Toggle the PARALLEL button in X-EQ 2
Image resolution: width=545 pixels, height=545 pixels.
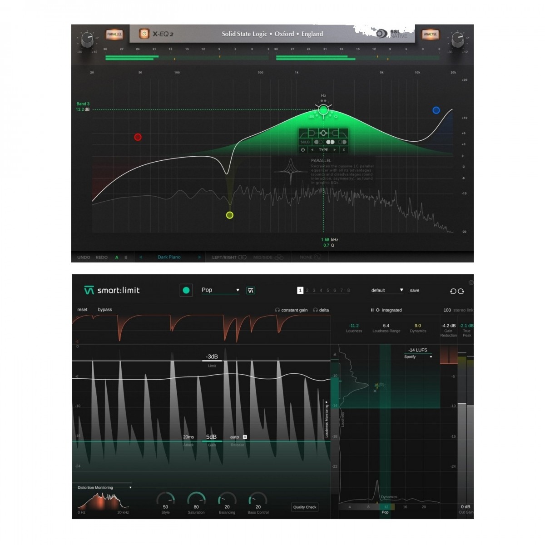[x=114, y=34]
